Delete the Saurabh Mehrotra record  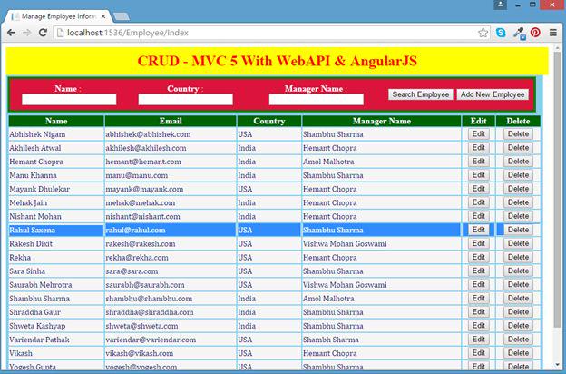click(518, 285)
